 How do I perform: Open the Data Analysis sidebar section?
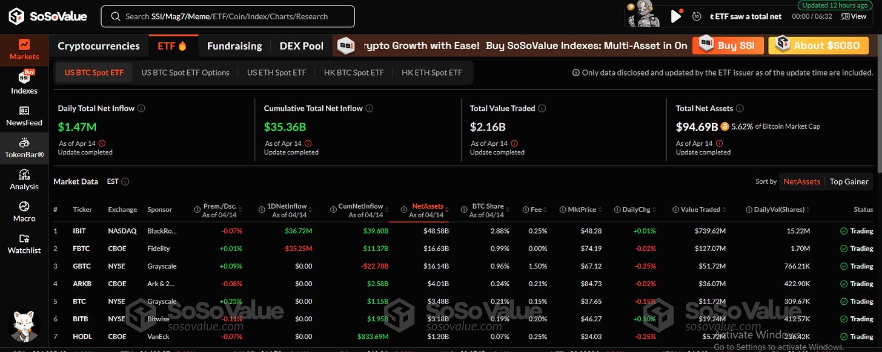(x=24, y=180)
